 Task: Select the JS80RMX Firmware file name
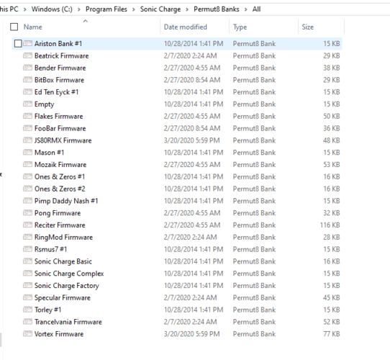(x=63, y=140)
